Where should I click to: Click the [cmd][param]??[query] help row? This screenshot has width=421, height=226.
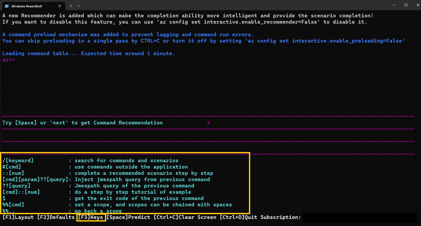[106, 180]
